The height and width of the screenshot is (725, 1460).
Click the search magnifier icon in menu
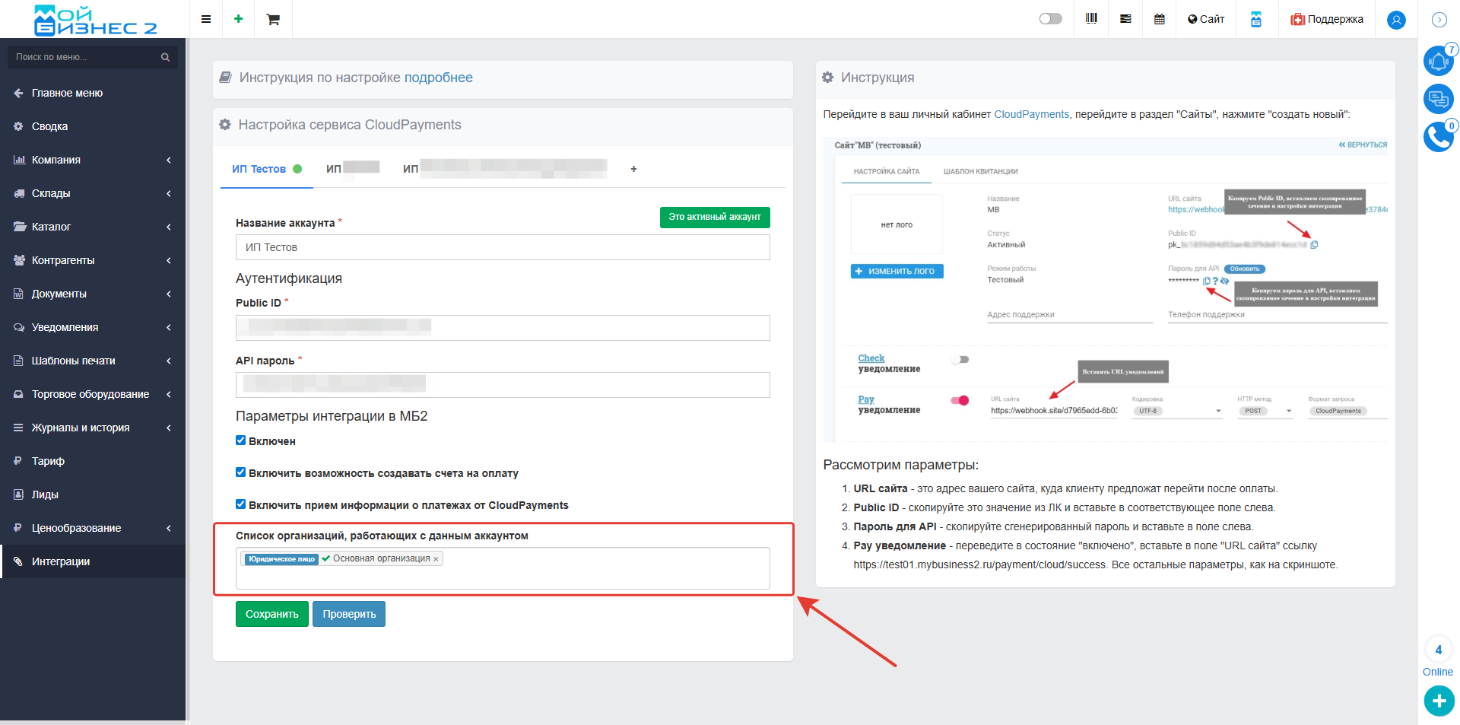pyautogui.click(x=165, y=57)
